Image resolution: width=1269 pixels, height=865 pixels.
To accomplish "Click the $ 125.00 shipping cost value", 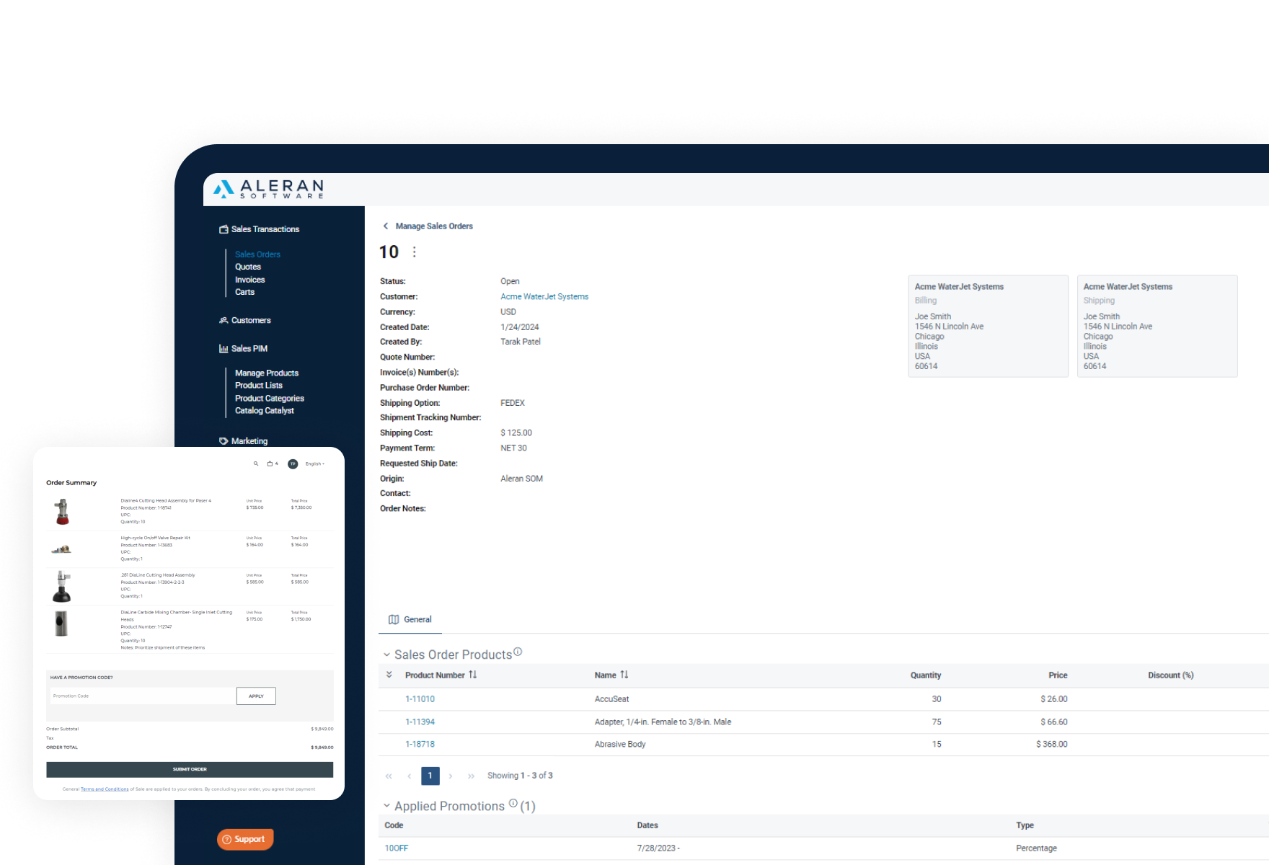I will coord(516,433).
